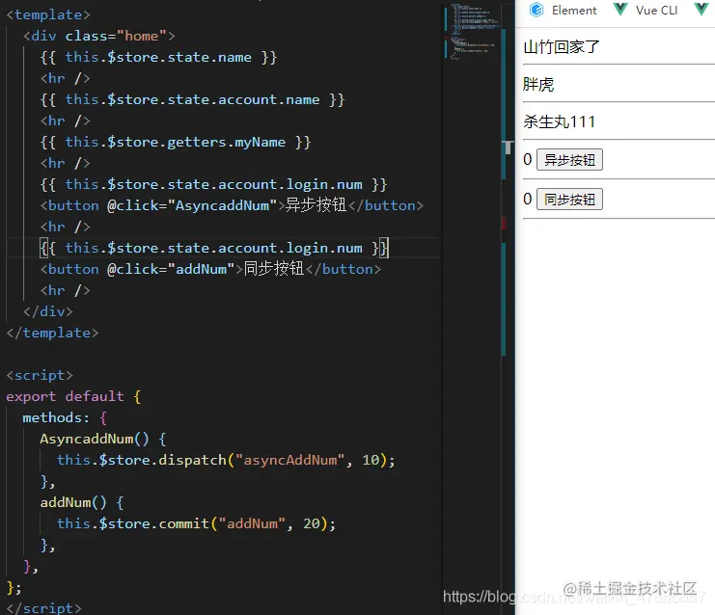Open the Element bookmark icon
Screen dimensions: 715x615
point(536,10)
